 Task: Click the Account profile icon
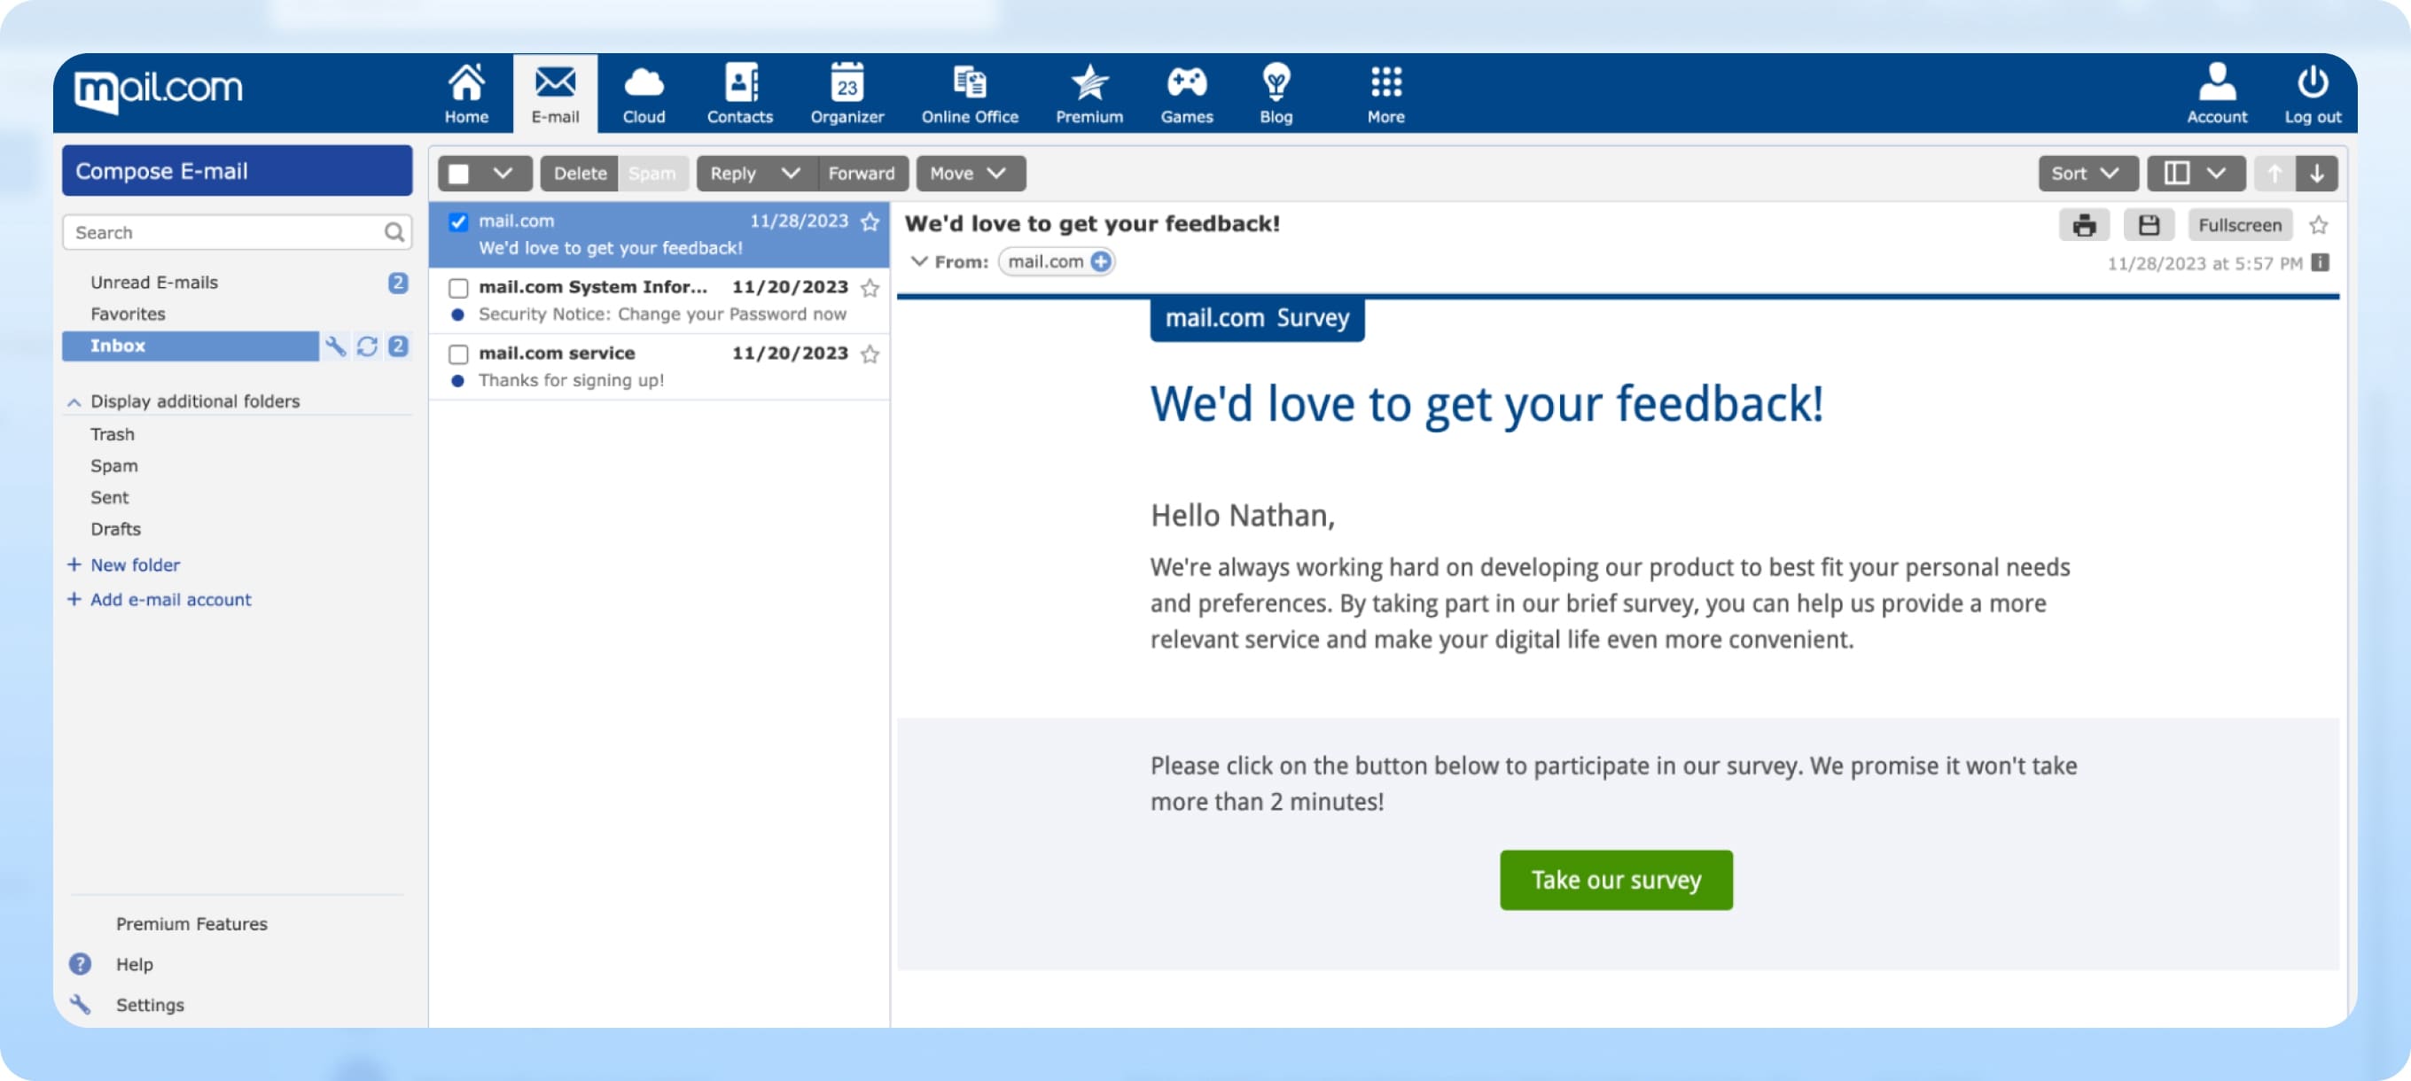[x=2214, y=89]
